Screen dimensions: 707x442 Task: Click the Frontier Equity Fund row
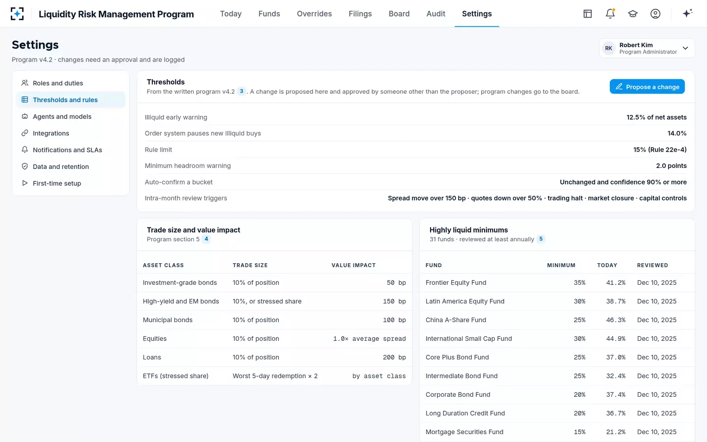(557, 283)
